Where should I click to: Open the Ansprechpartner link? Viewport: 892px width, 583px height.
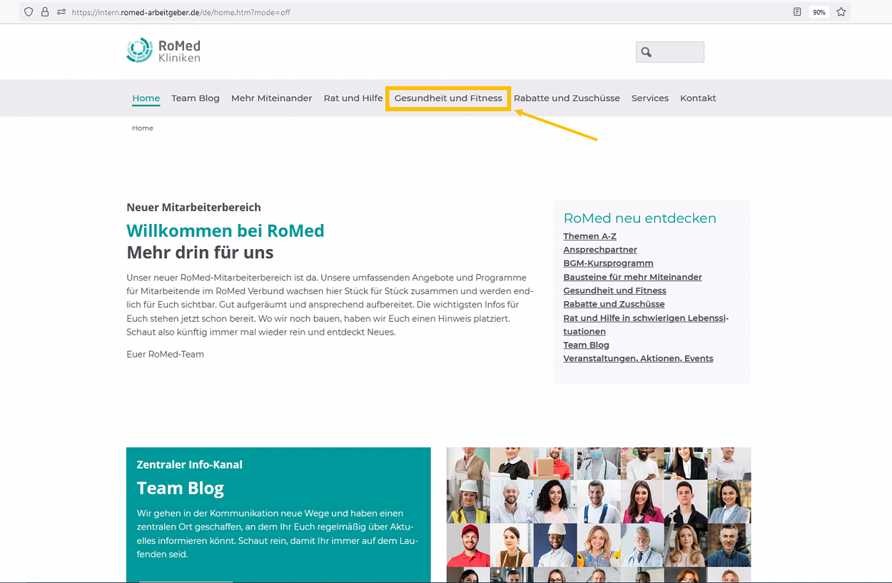pyautogui.click(x=600, y=250)
